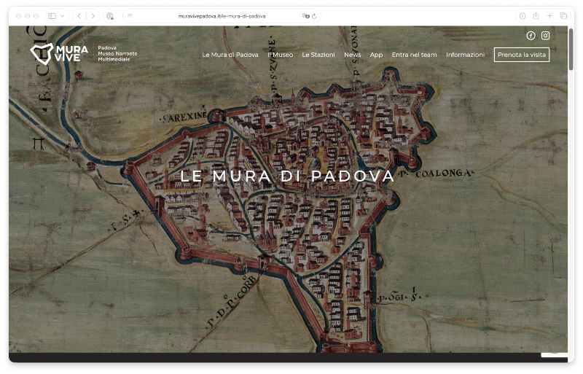
Task: Close the Safari window
Action: 18,16
